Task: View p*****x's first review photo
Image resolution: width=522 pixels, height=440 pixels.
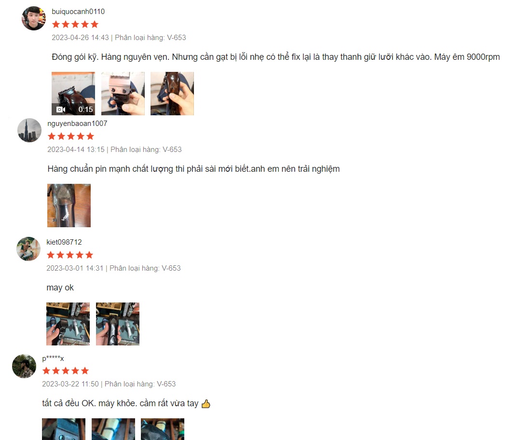Action: pyautogui.click(x=64, y=429)
